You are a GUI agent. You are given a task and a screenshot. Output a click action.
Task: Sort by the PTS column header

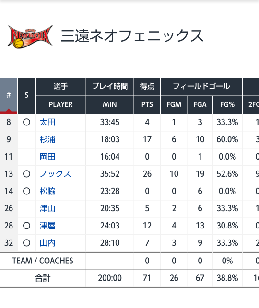tap(147, 105)
